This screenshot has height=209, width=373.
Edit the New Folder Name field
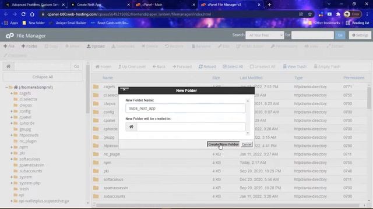(185, 109)
